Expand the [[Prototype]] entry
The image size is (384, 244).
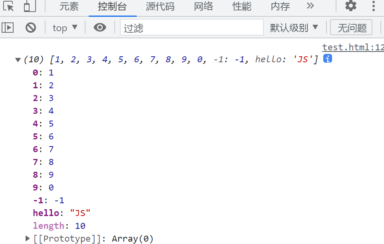pyautogui.click(x=28, y=238)
